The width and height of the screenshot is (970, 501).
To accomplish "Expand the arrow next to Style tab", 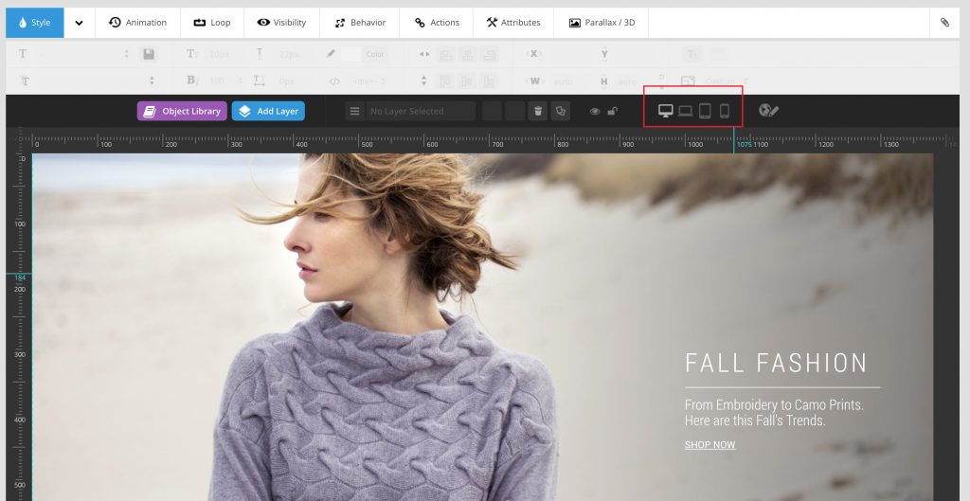I will coord(79,23).
